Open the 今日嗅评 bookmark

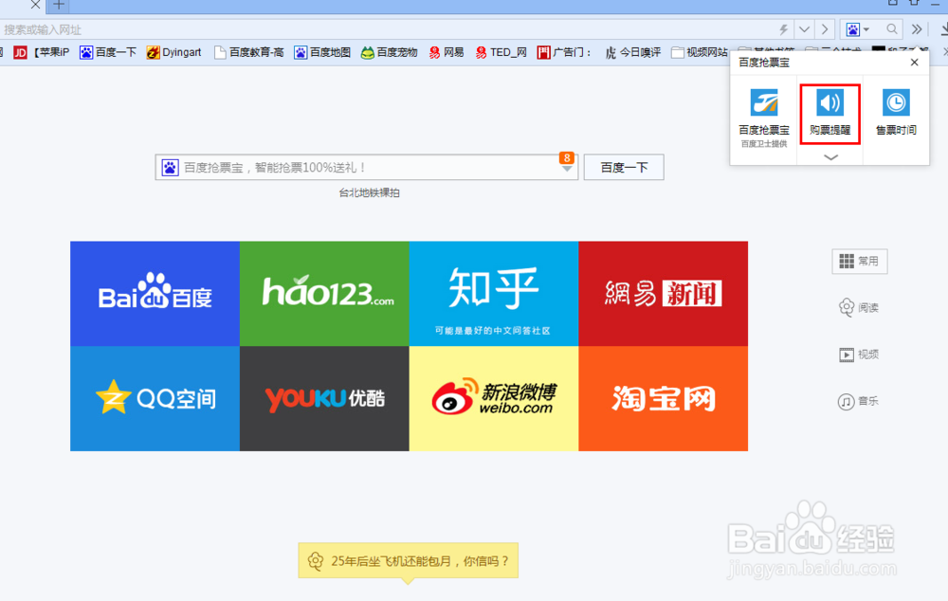point(633,52)
